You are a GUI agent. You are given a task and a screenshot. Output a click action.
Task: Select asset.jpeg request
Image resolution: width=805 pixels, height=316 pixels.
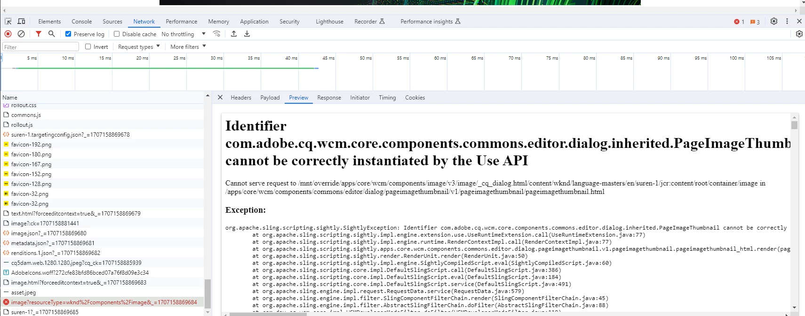tap(102, 293)
